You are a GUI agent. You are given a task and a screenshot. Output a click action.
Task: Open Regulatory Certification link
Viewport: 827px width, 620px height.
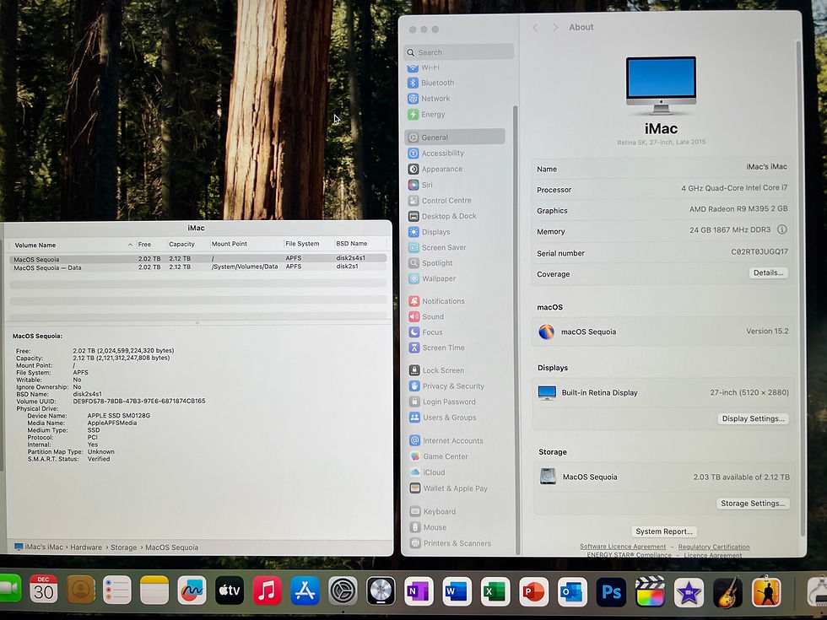(714, 547)
